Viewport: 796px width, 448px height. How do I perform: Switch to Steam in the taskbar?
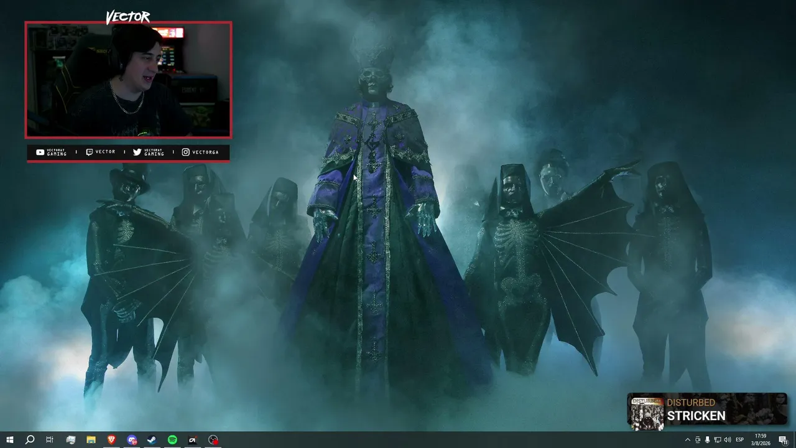point(152,440)
